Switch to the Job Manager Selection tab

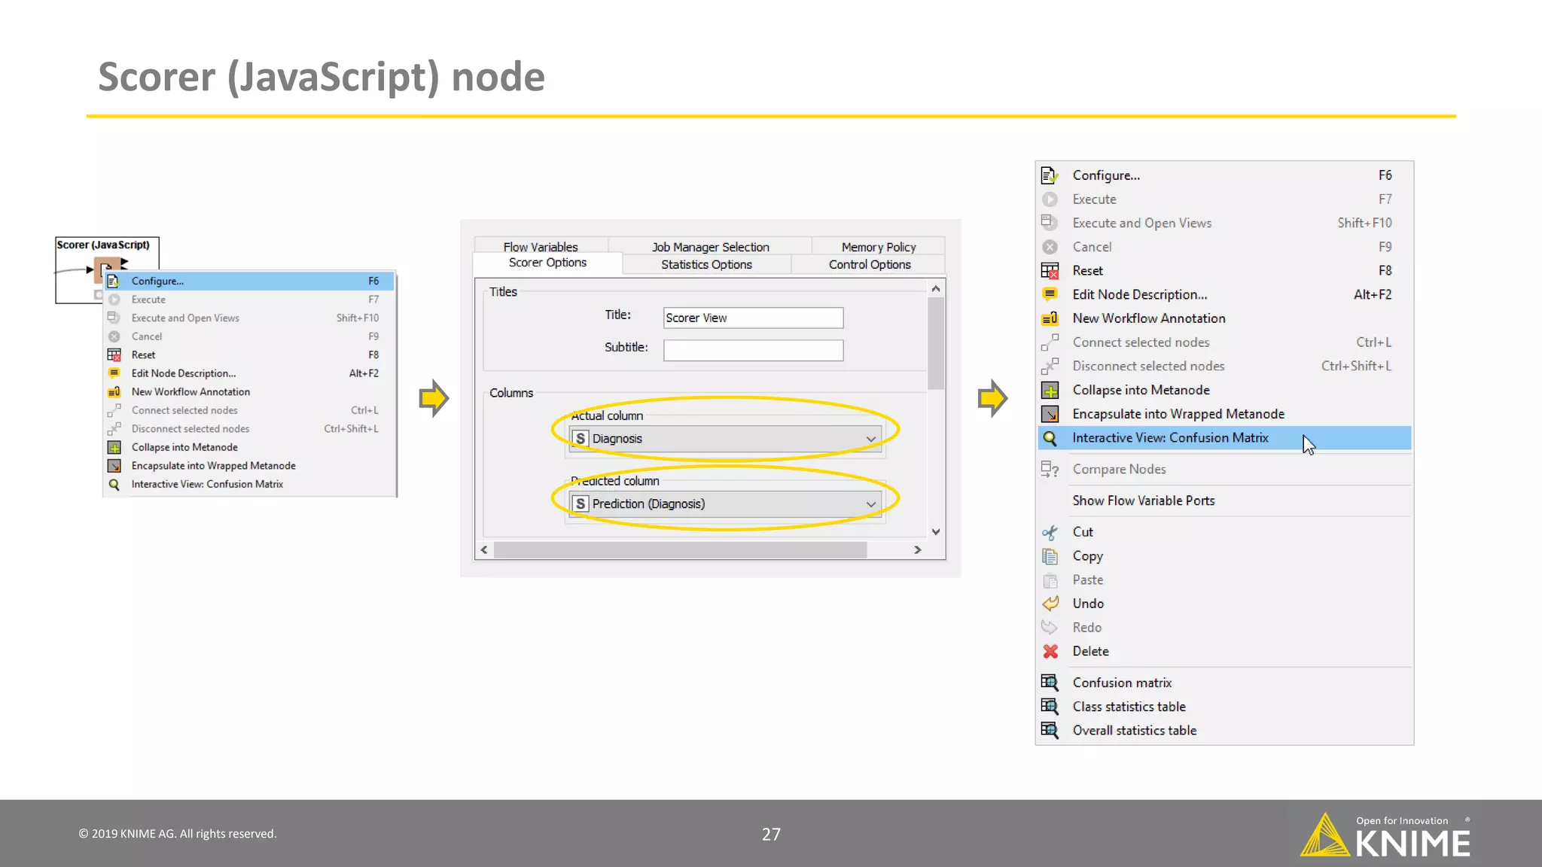pyautogui.click(x=710, y=246)
